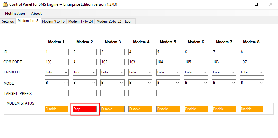Screen dimensions: 278x138
Task: Click the red Stop status for Modem 2
Action: coord(85,109)
